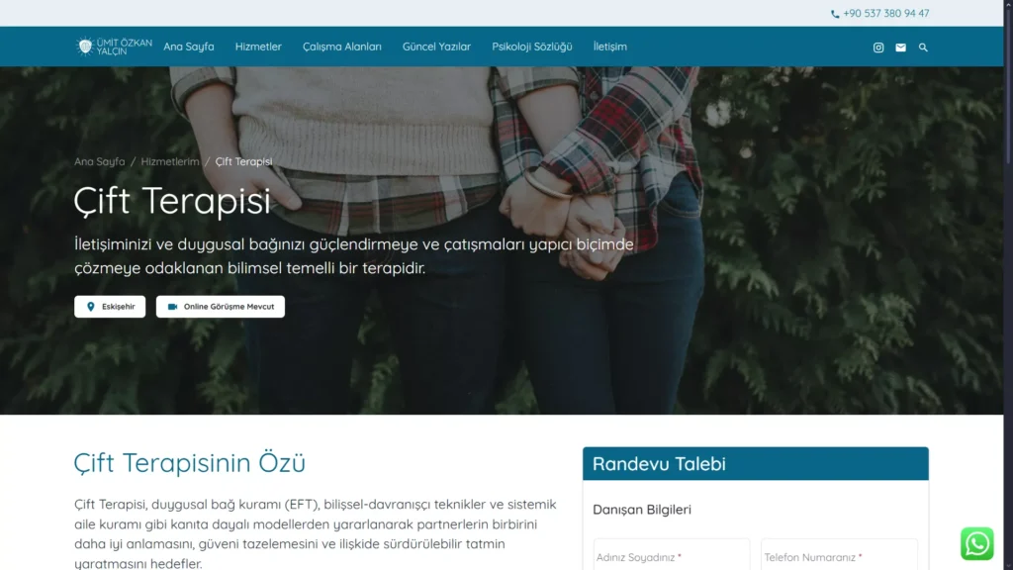Focus the Telefon Numaranız input field
This screenshot has width=1013, height=570.
click(x=839, y=554)
